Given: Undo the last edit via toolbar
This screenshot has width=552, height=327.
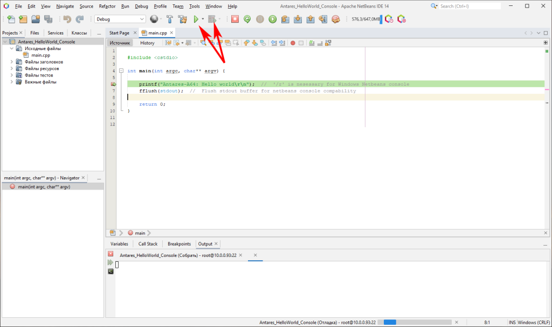Looking at the screenshot, I should tap(67, 19).
